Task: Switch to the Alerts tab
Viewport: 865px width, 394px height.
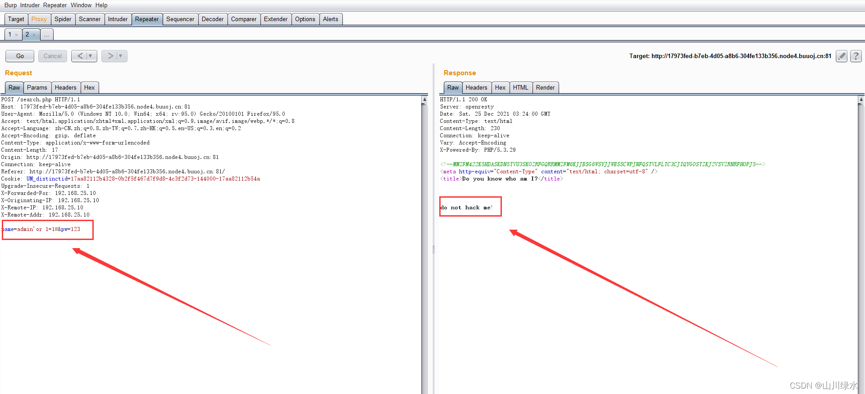Action: point(330,19)
